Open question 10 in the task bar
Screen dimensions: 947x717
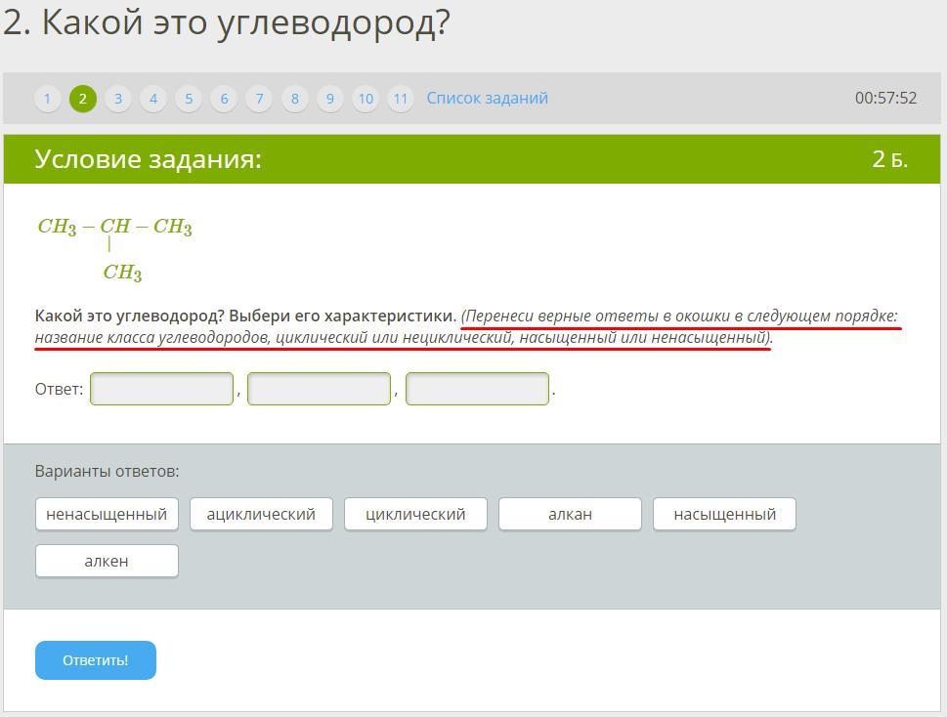tap(366, 99)
